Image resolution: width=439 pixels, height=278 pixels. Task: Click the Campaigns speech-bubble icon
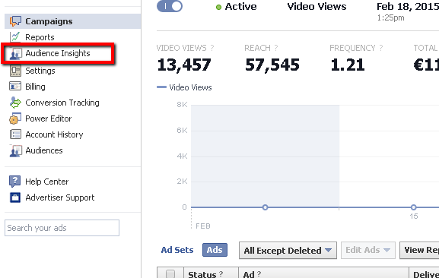[15, 21]
